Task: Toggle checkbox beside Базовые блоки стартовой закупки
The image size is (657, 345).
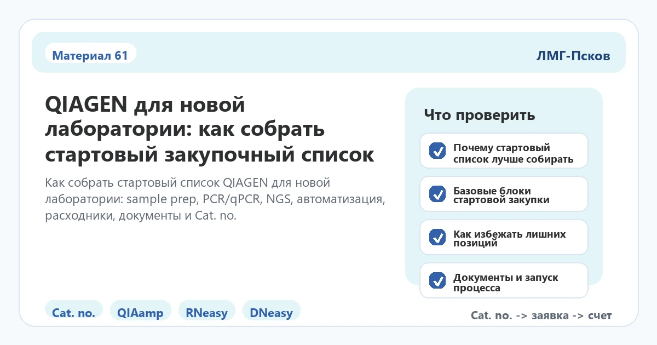Action: 437,194
